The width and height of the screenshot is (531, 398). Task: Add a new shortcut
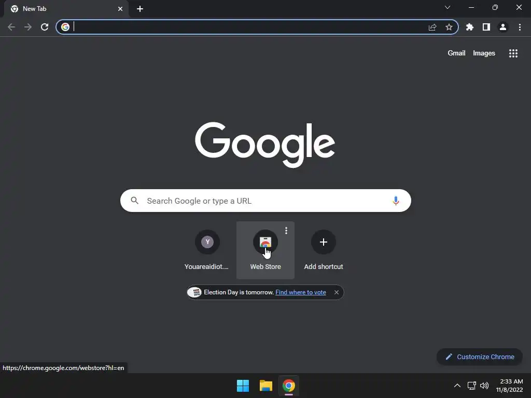[x=324, y=250]
